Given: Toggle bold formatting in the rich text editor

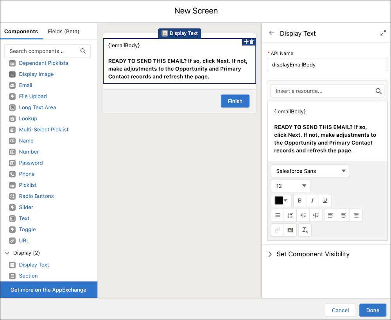Looking at the screenshot, I should click(300, 200).
